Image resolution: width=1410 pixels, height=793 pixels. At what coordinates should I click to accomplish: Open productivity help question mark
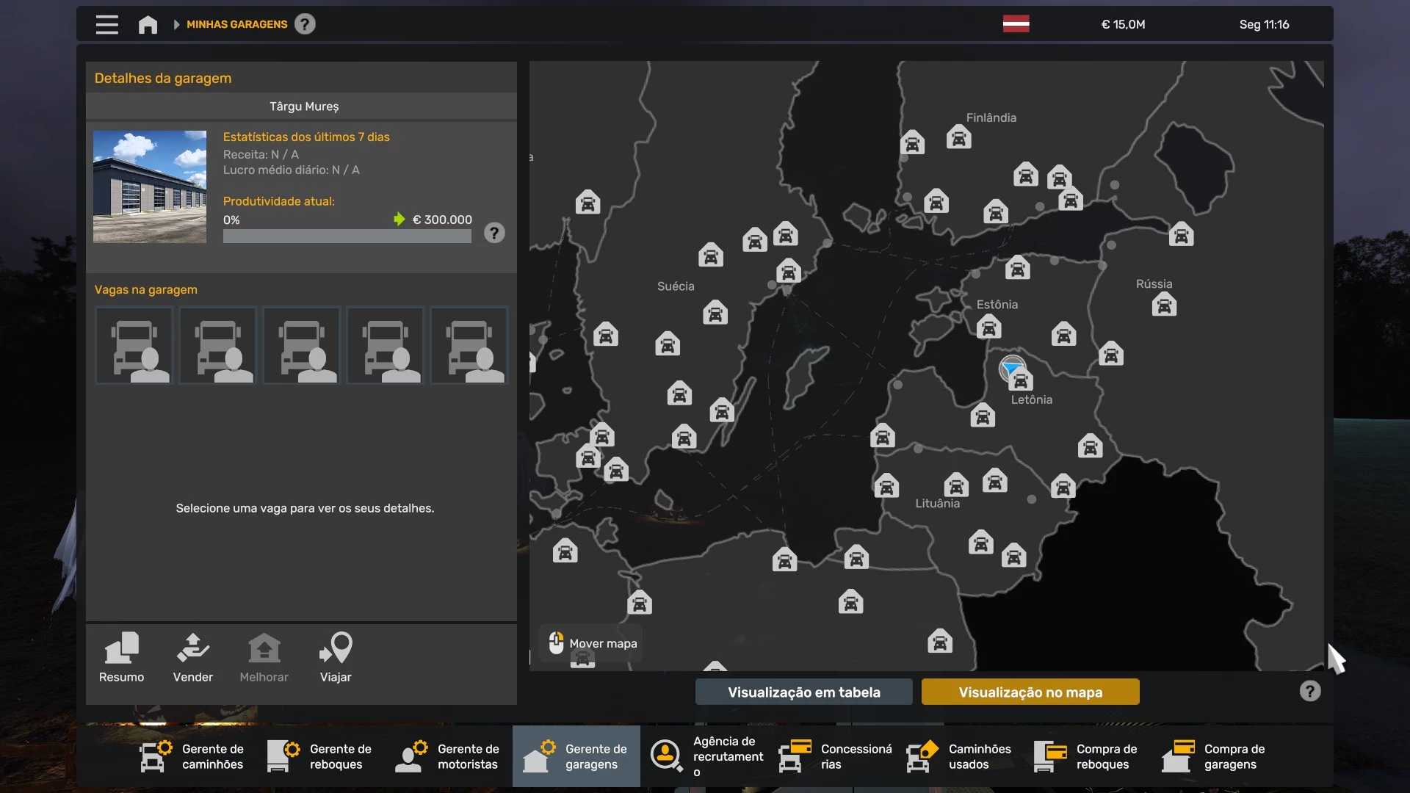click(x=494, y=233)
